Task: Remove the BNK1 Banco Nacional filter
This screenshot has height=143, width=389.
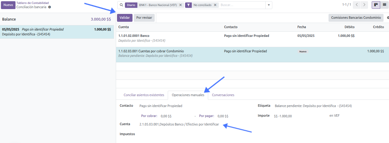Action: click(x=181, y=5)
